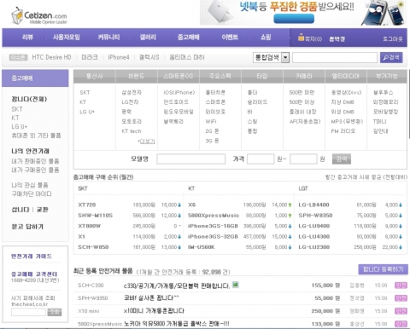
Task: Filter by T머니 feature
Action: point(380,122)
